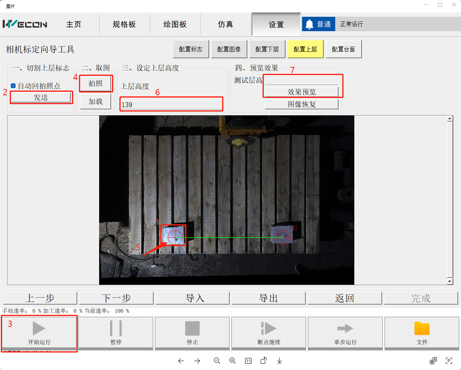This screenshot has width=461, height=370.
Task: Click the download arrow icon
Action: [x=279, y=361]
